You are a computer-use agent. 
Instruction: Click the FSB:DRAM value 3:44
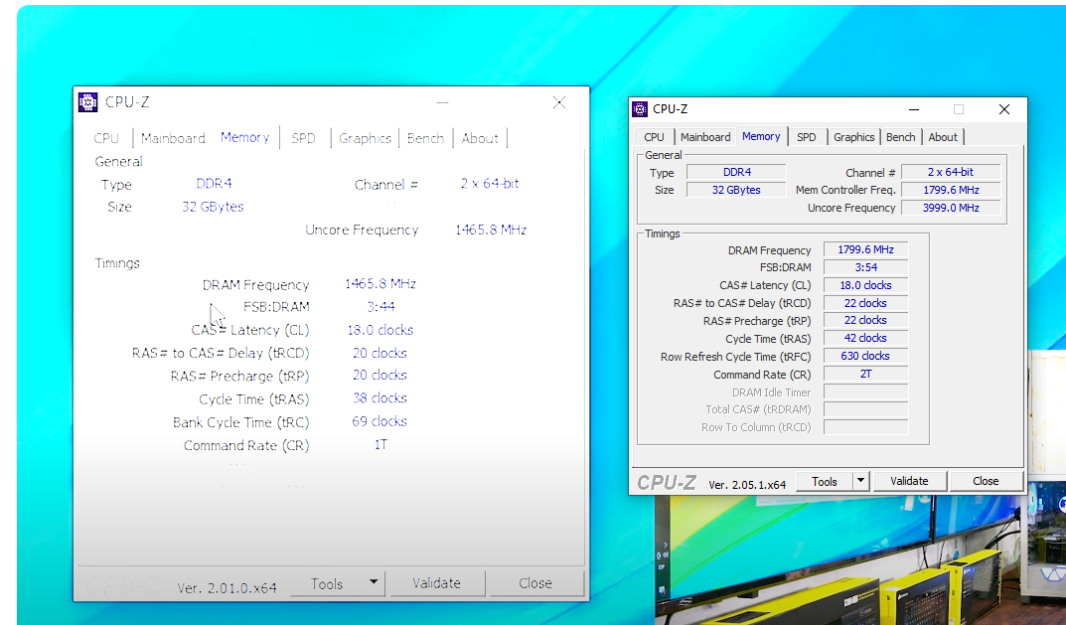[381, 307]
